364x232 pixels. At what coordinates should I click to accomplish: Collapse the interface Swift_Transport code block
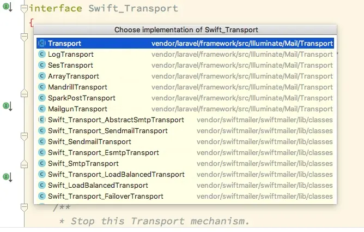[24, 9]
